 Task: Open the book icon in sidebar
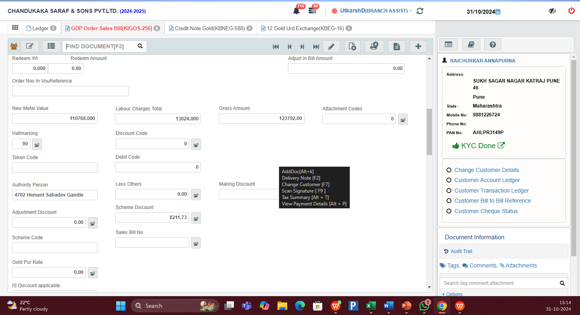[471, 44]
